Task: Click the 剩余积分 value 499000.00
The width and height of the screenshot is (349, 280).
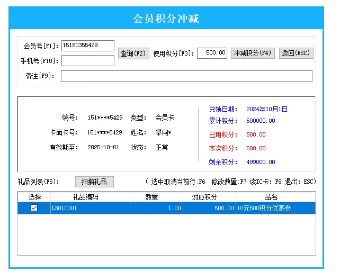Action: coord(261,162)
